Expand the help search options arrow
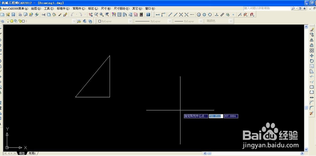Screen dimensions: 316x156 297,8
